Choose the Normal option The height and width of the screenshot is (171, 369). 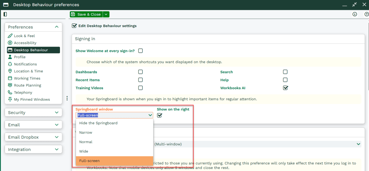tap(114, 142)
